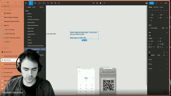Open the Help question mark button
Image resolution: width=171 pixels, height=96 pixels.
coord(165,91)
